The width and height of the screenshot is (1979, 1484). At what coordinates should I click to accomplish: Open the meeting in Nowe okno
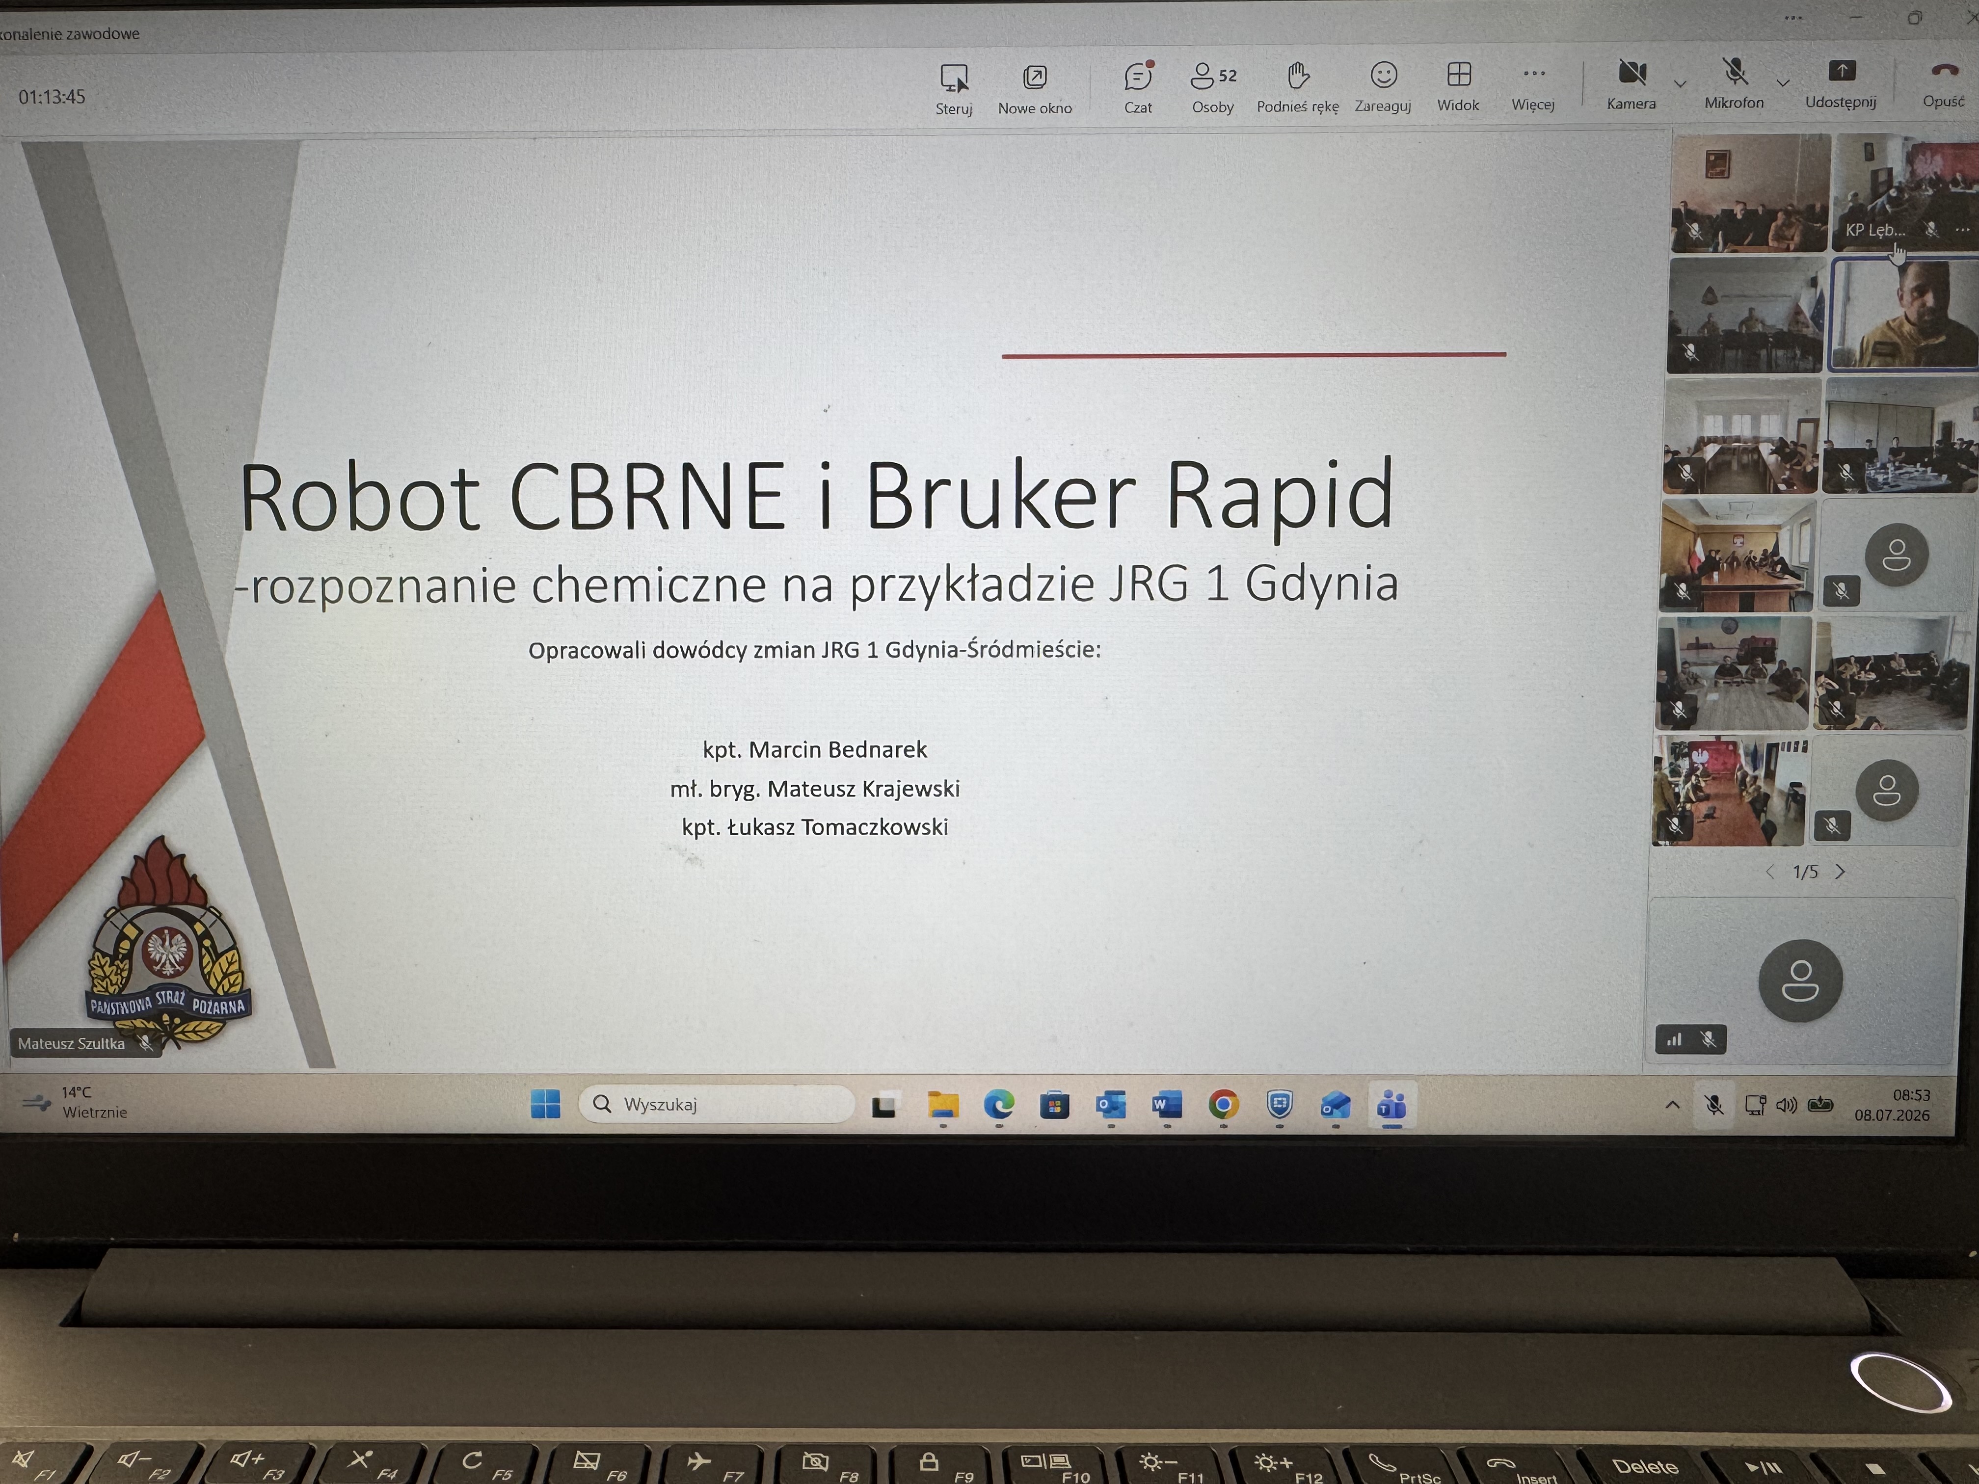pyautogui.click(x=1035, y=89)
